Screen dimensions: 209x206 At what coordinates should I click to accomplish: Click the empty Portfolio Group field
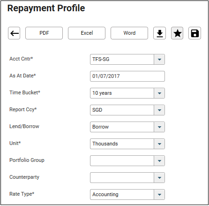click(x=122, y=161)
